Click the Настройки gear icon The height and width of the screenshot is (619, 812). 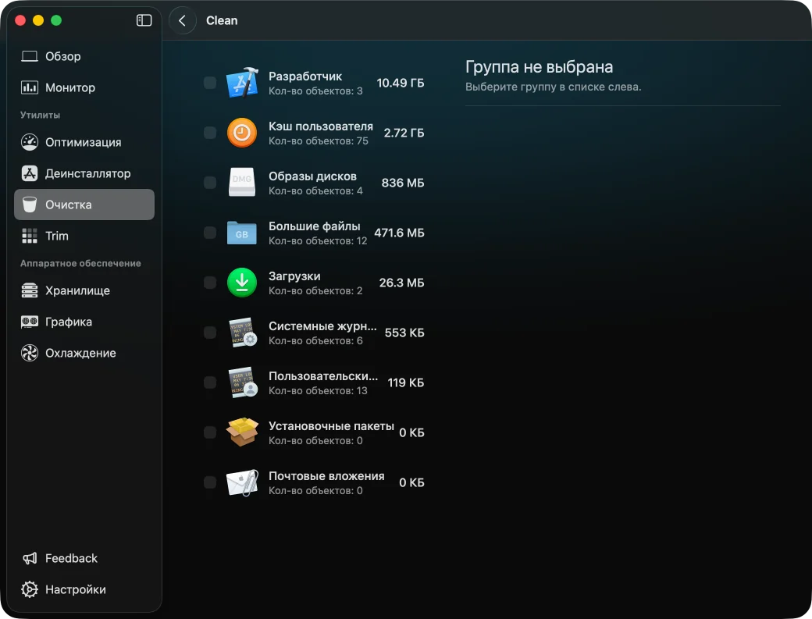(30, 589)
